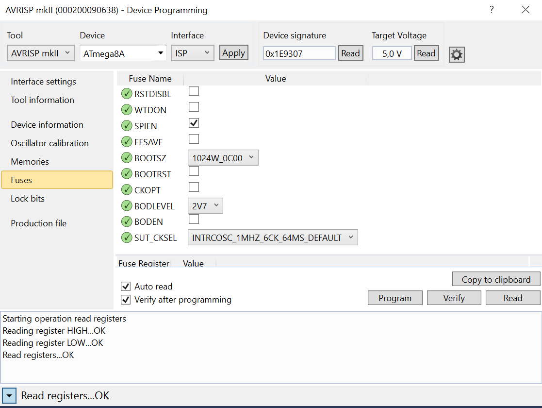Click the Target Voltage field 5,0 V
The width and height of the screenshot is (542, 408).
click(x=392, y=53)
